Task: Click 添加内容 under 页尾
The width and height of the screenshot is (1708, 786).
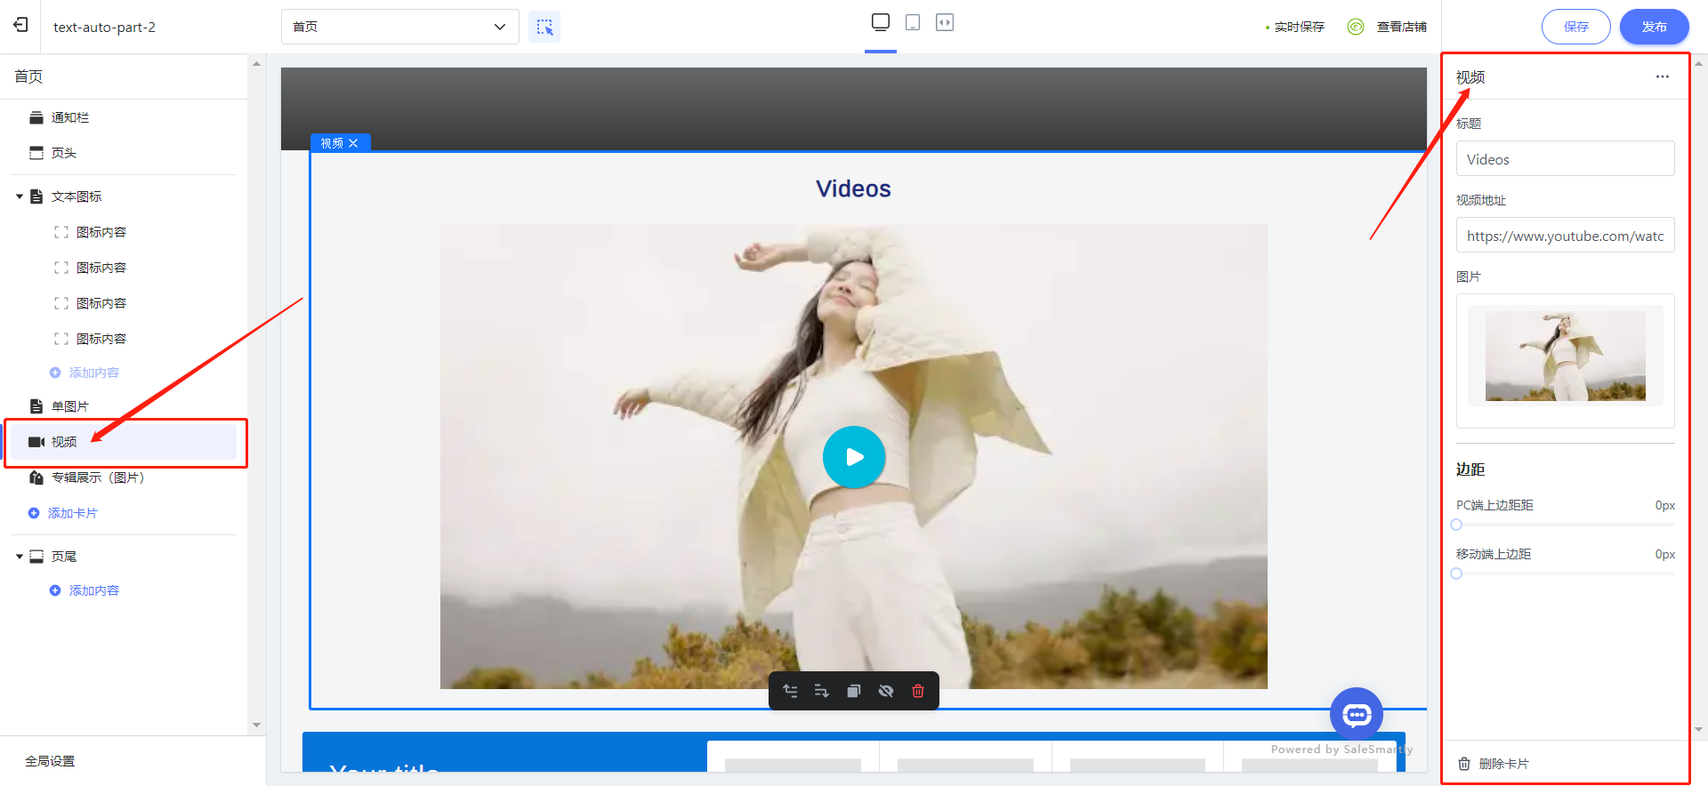Action: [85, 590]
